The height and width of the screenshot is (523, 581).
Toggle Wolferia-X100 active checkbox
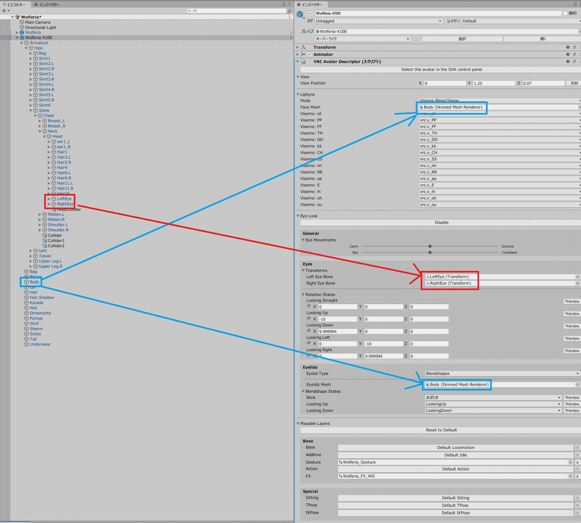click(311, 14)
